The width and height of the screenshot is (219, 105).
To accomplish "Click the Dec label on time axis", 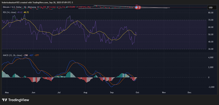I will pyautogui.click(x=189, y=92).
